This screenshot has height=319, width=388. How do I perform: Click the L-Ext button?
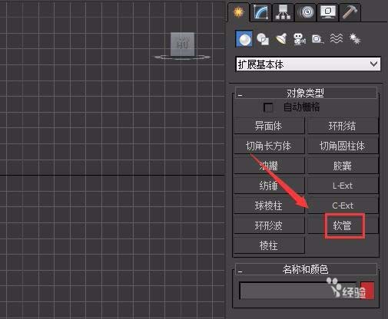[343, 186]
